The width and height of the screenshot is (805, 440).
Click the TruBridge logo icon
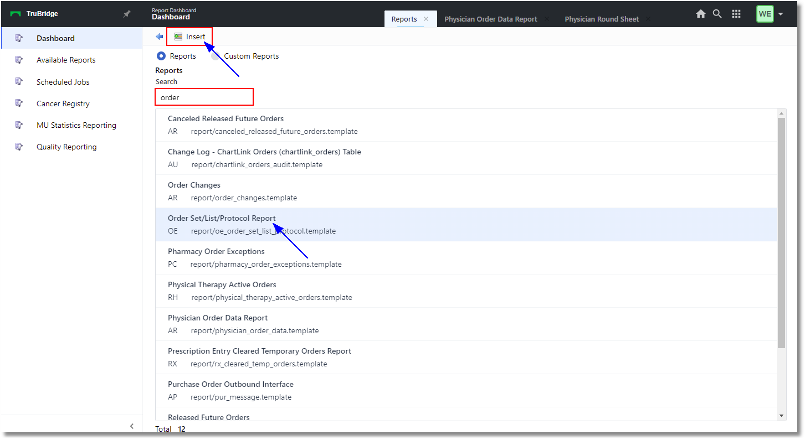(x=16, y=14)
